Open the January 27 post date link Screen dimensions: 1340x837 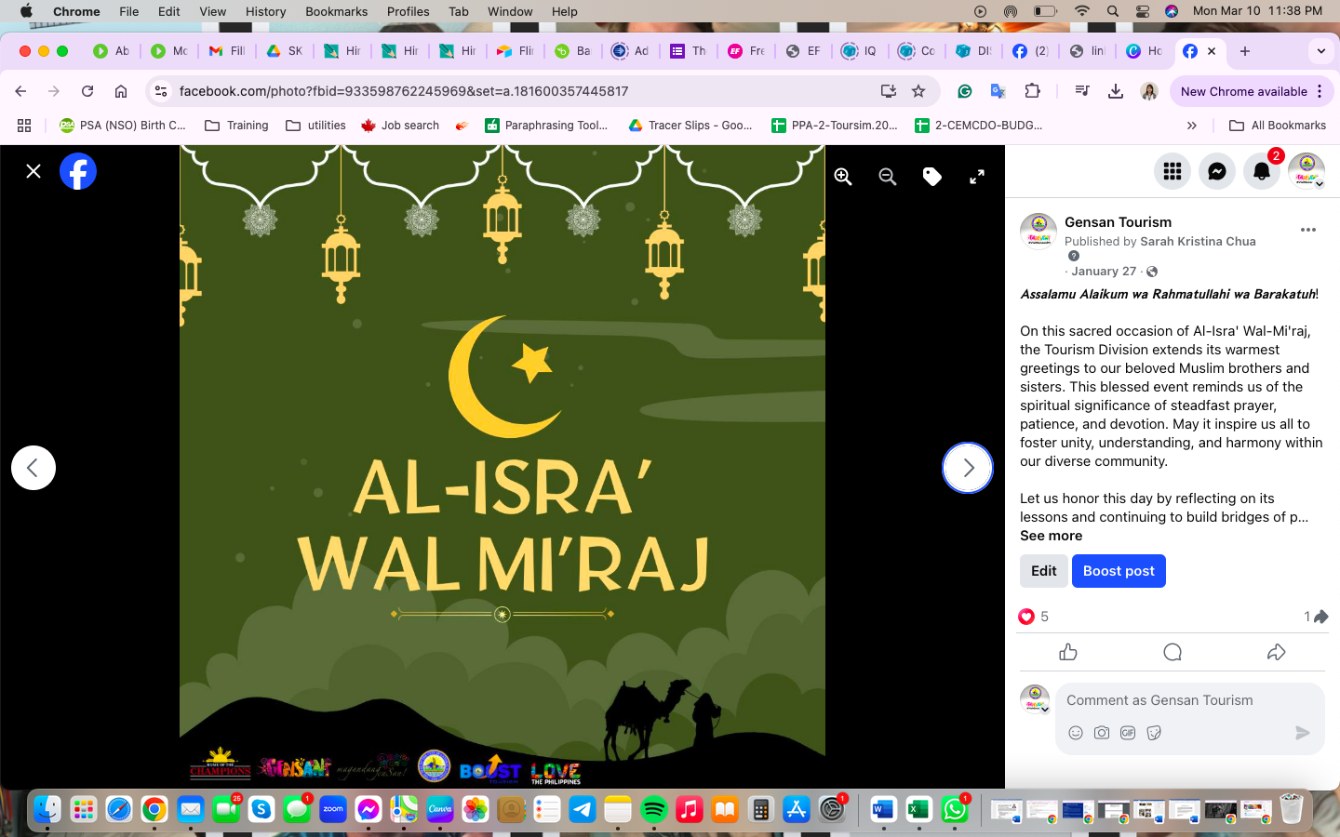[1104, 272]
